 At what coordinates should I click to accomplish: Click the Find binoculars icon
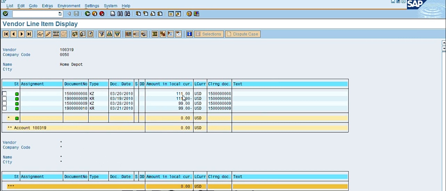120,14
